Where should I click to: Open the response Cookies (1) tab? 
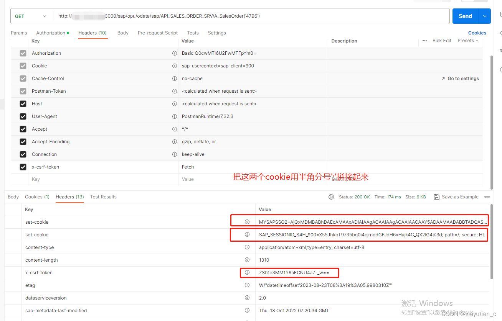(x=37, y=197)
